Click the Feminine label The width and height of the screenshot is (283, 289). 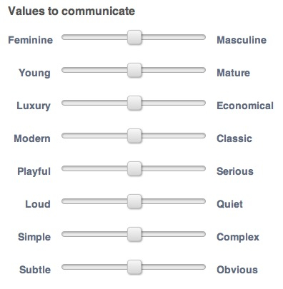click(x=30, y=40)
